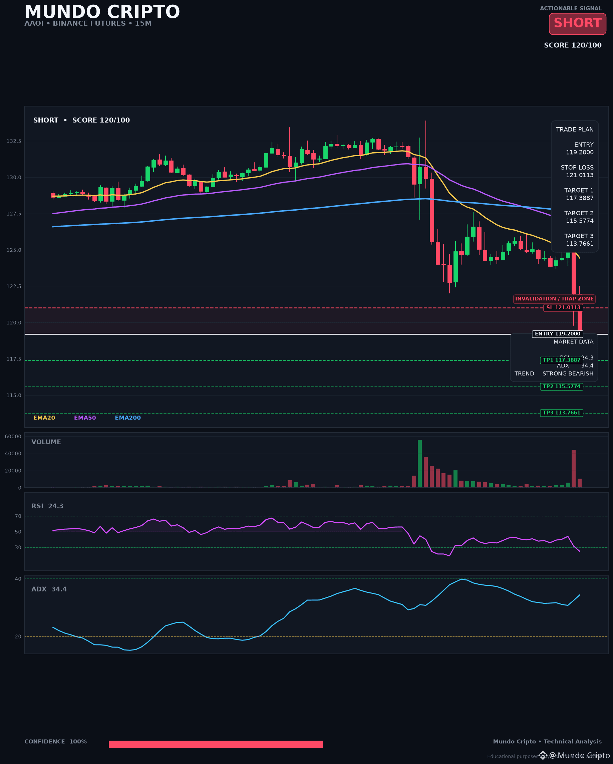Image resolution: width=613 pixels, height=764 pixels.
Task: Click the STRONG BEARISH trend value
Action: (568, 373)
